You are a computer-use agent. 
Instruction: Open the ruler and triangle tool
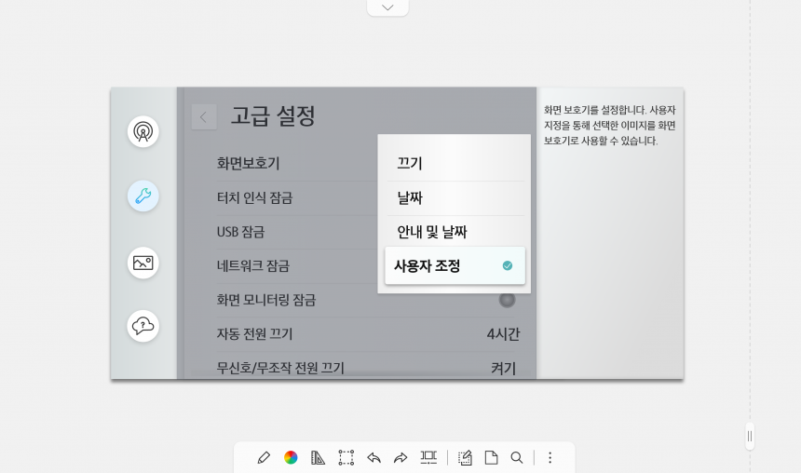(x=318, y=457)
